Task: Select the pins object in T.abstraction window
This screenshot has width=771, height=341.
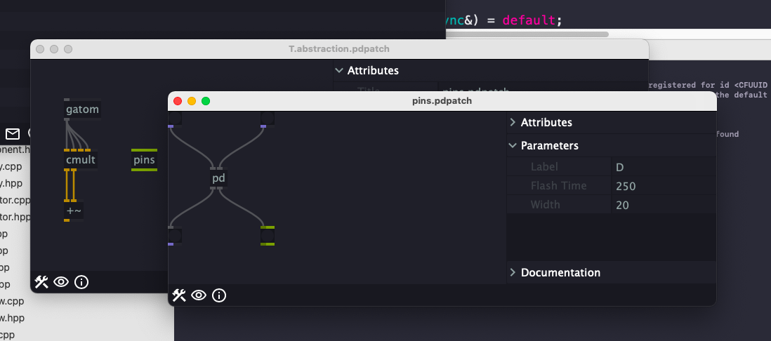Action: (144, 160)
